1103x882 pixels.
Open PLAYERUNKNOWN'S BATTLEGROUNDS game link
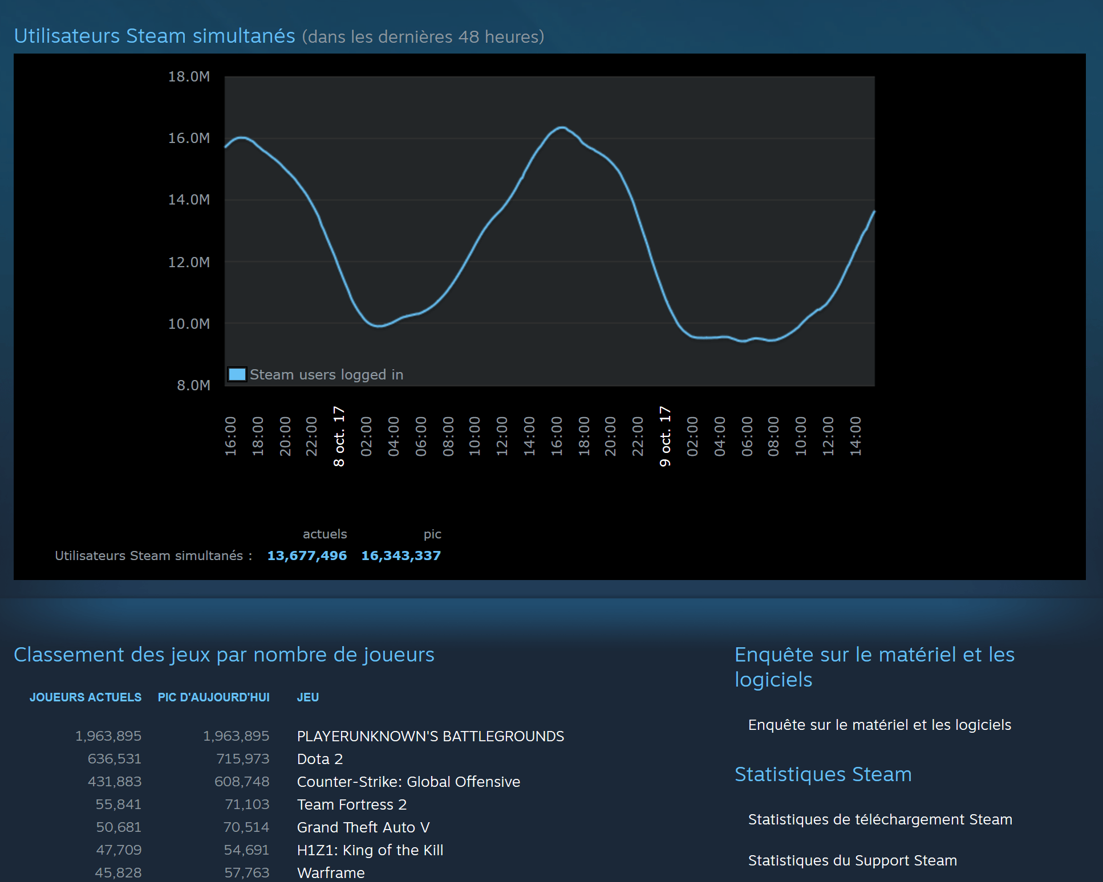tap(430, 736)
